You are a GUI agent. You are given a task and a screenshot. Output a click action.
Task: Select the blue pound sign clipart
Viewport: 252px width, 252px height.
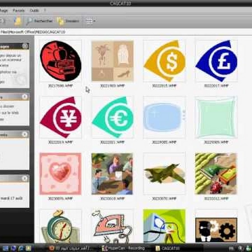click(216, 61)
